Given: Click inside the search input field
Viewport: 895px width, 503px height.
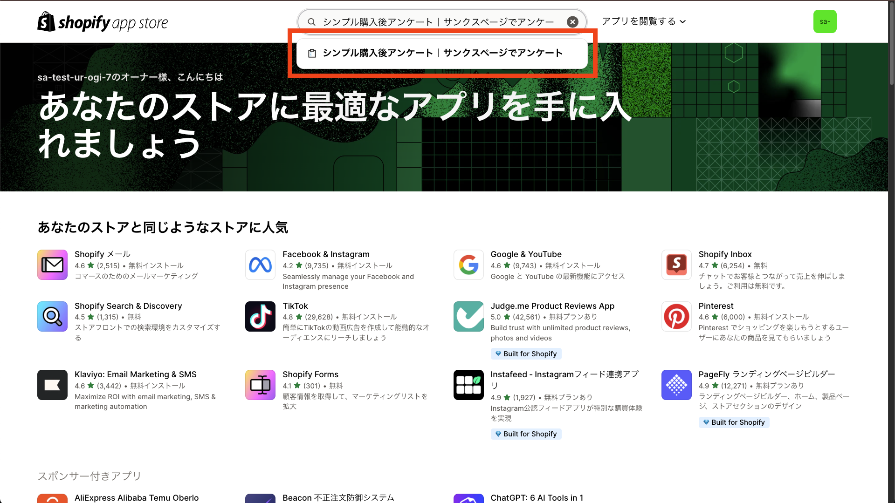Looking at the screenshot, I should tap(438, 21).
